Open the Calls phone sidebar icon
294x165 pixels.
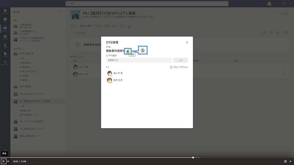(5, 46)
